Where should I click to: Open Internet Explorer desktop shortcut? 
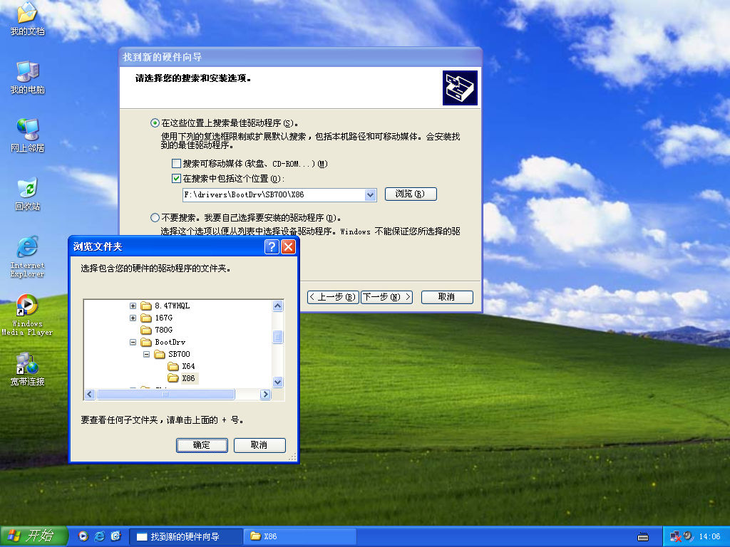[x=27, y=248]
